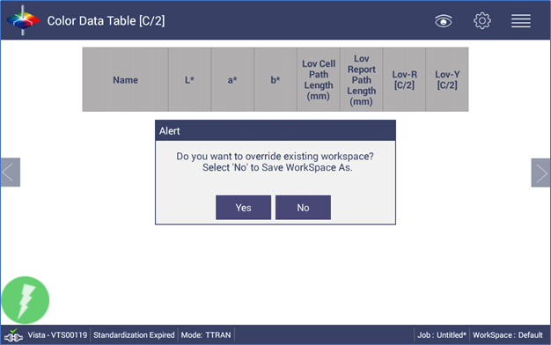Open the hamburger menu
This screenshot has height=345, width=551.
tap(521, 21)
